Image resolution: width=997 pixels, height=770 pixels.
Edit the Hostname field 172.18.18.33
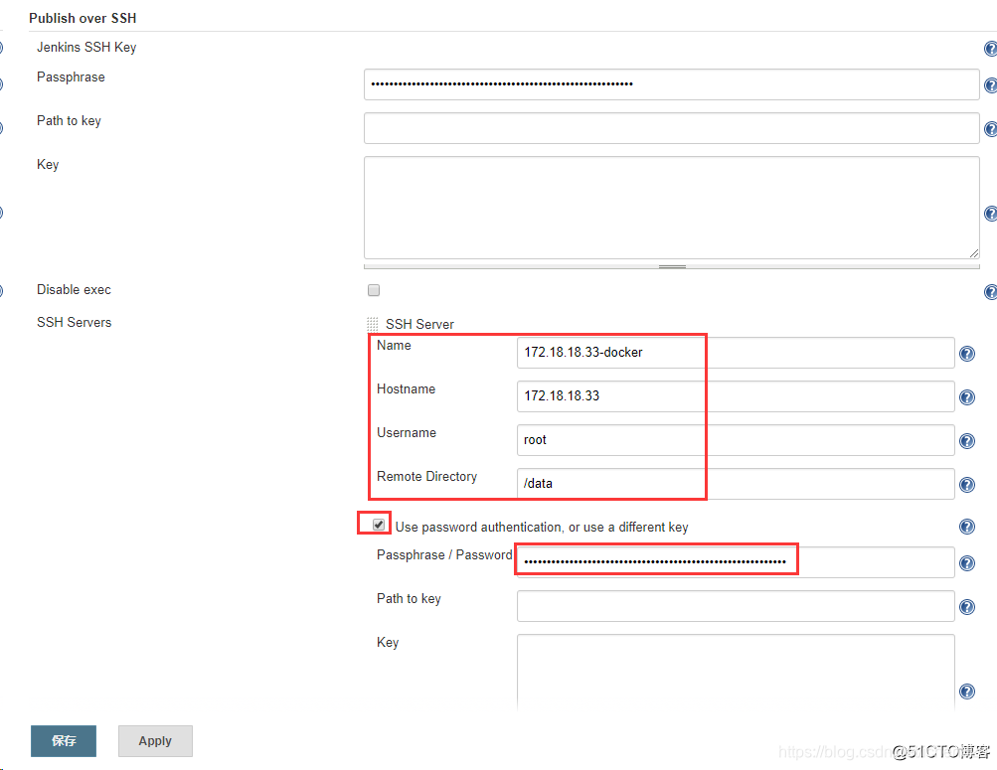click(736, 396)
